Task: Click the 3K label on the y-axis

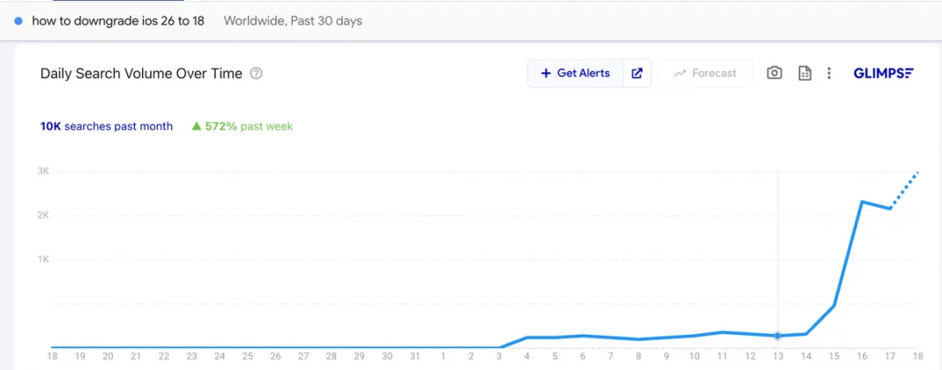Action: [x=41, y=171]
